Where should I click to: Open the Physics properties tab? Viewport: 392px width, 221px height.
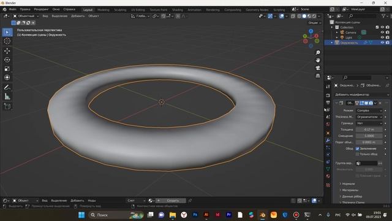coord(328,155)
